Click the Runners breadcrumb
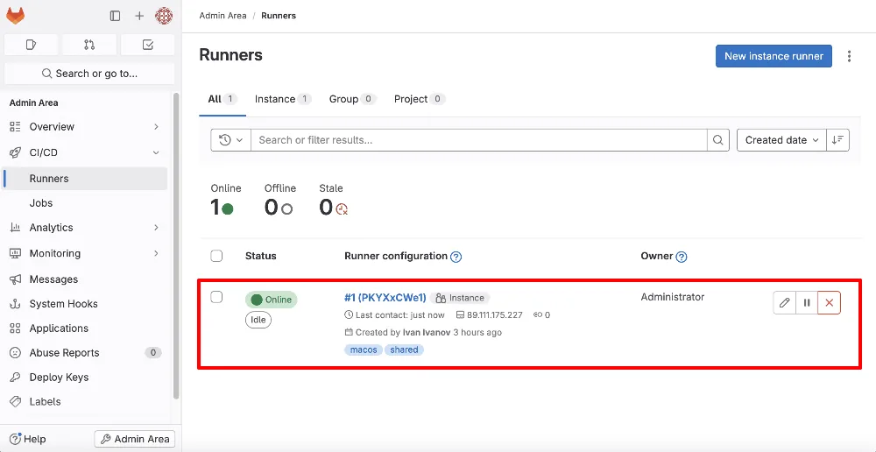This screenshot has width=876, height=452. pos(280,16)
